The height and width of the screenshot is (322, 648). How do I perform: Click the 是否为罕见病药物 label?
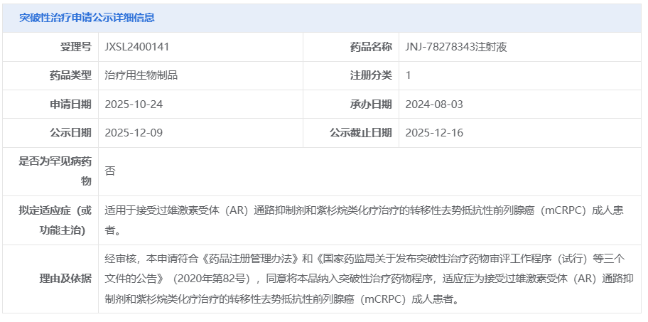pyautogui.click(x=55, y=171)
